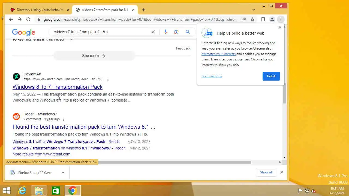Image resolution: width=349 pixels, height=196 pixels.
Task: Open I found the best transformation pack result
Action: (84, 127)
